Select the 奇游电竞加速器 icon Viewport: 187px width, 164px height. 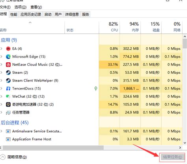[x=8, y=104]
